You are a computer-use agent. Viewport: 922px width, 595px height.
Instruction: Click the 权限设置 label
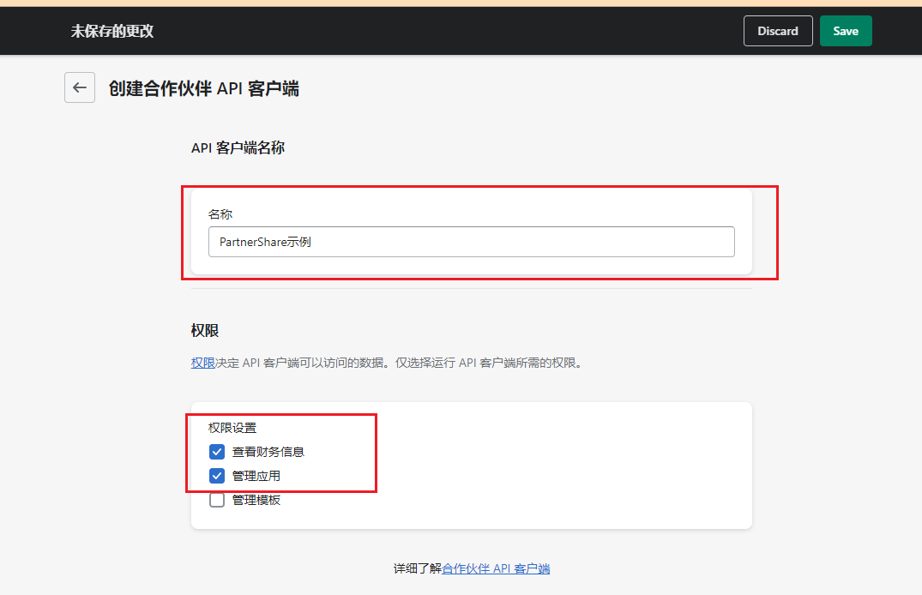(x=232, y=428)
